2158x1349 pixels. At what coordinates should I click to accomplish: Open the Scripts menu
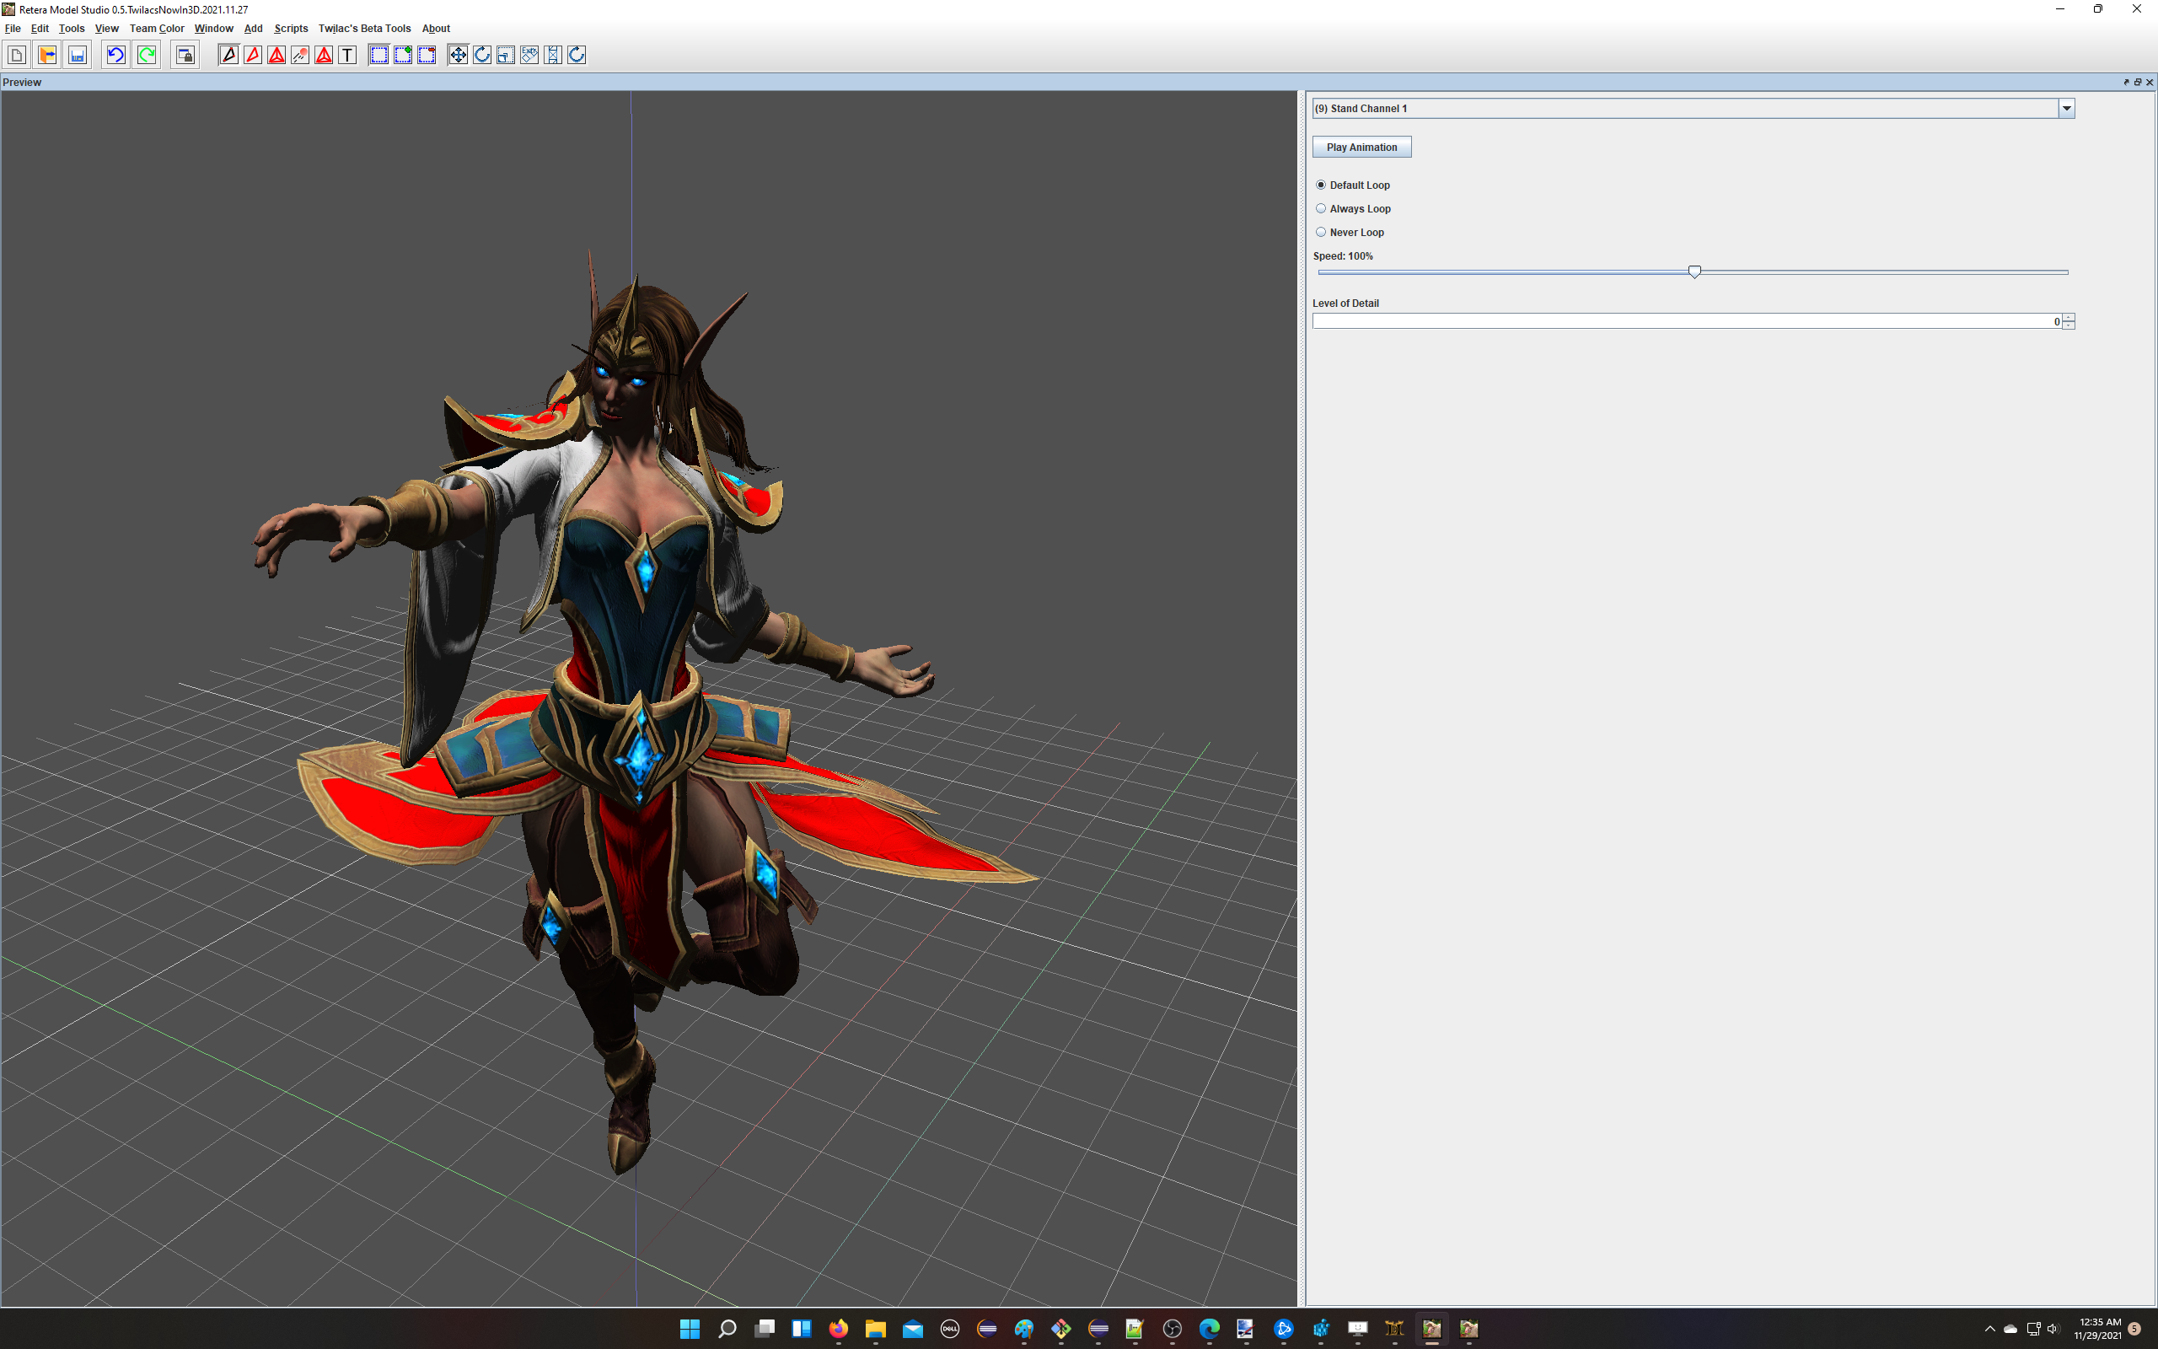(291, 29)
